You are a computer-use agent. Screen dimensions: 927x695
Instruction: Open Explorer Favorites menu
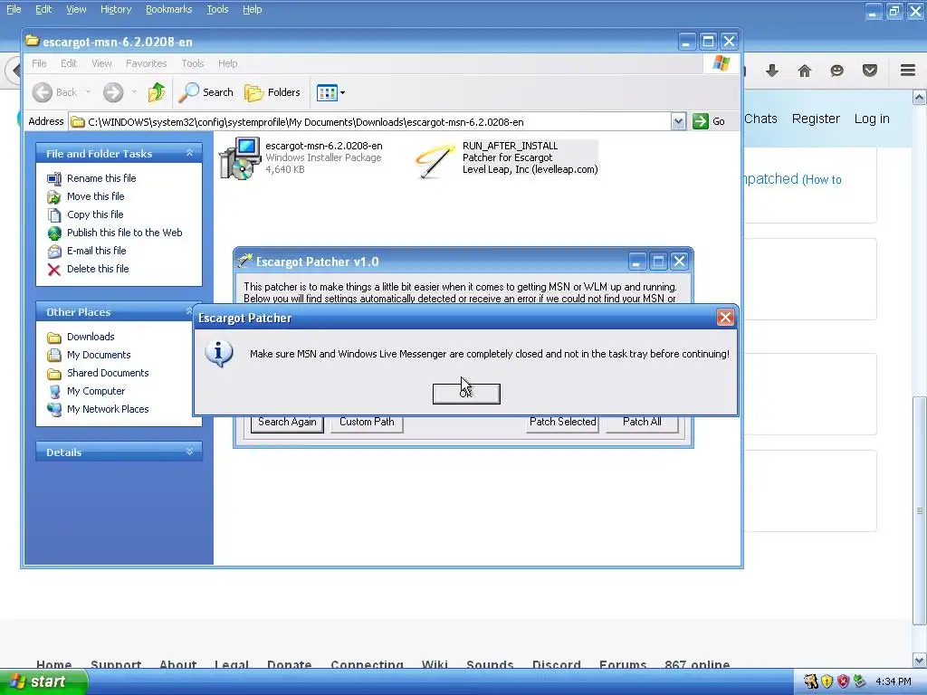146,63
